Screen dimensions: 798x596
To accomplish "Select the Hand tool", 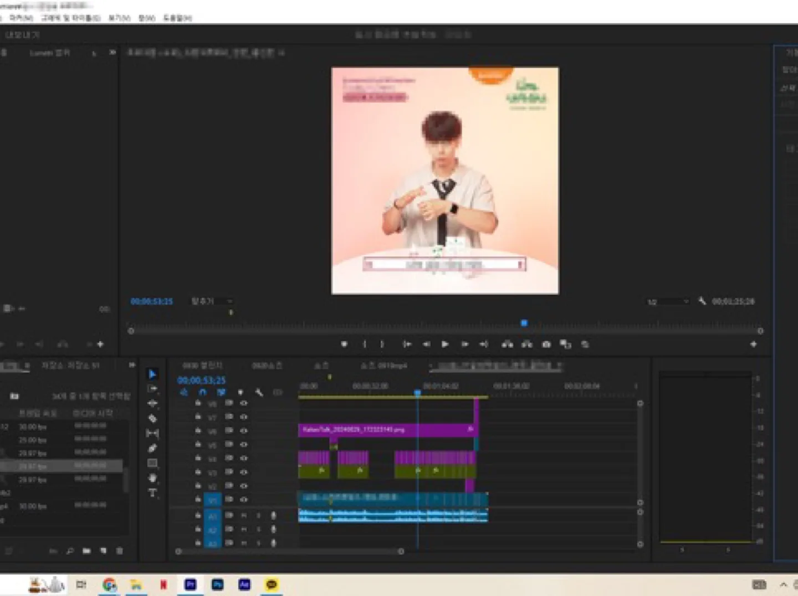I will 152,477.
